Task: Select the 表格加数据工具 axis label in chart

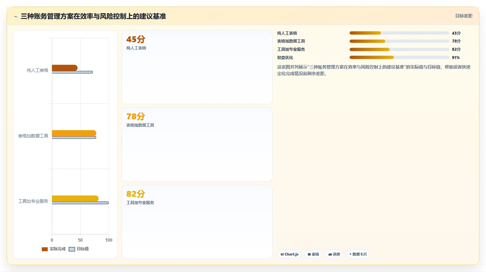Action: [x=33, y=136]
